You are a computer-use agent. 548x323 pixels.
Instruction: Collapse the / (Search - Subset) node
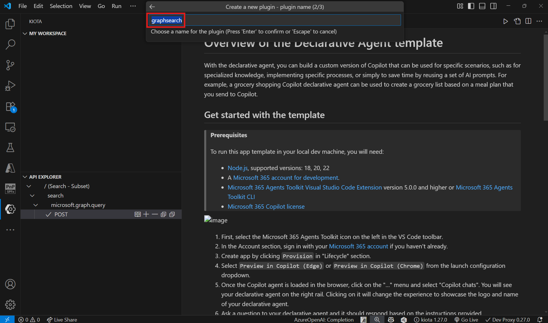[29, 186]
